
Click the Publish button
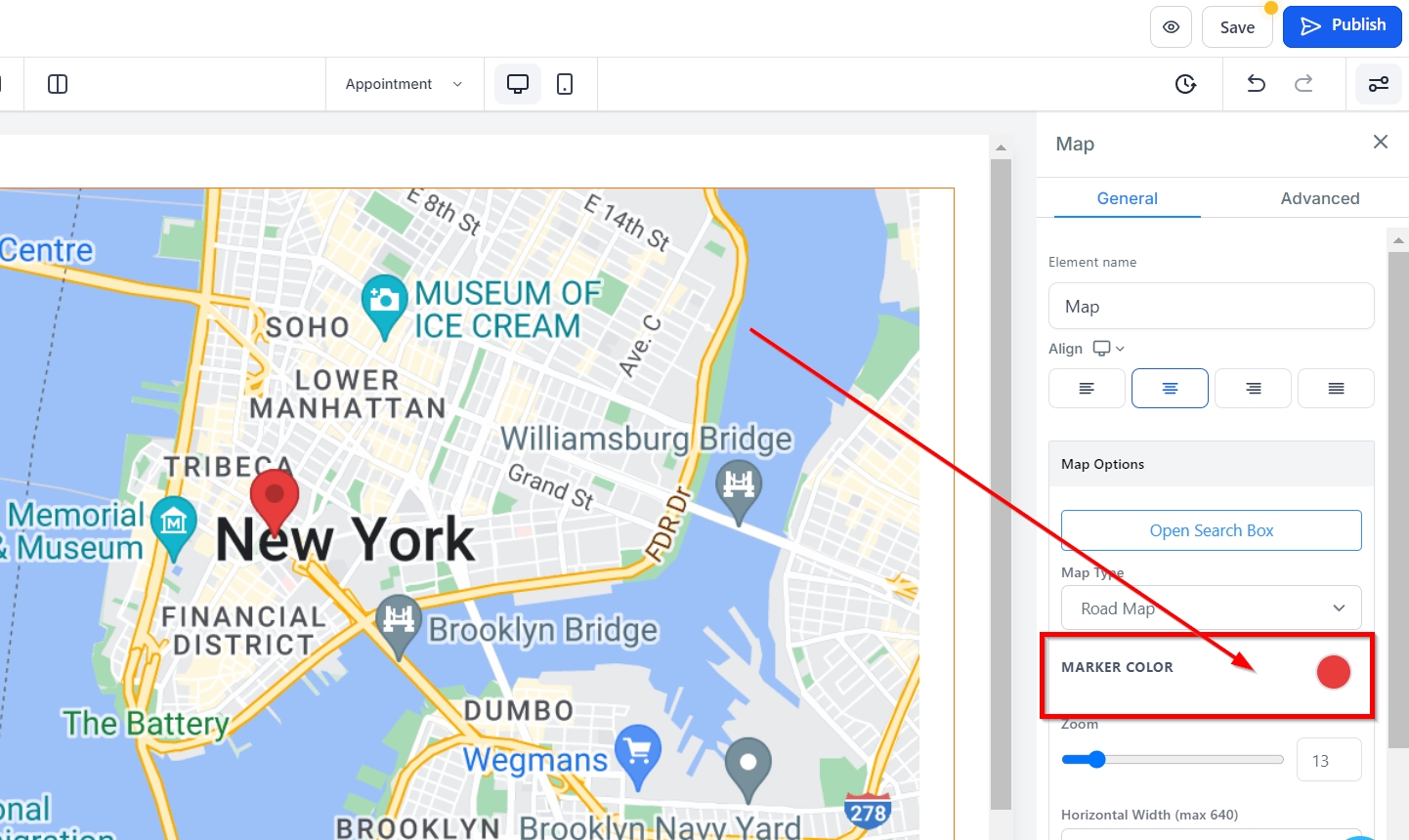pos(1343,26)
